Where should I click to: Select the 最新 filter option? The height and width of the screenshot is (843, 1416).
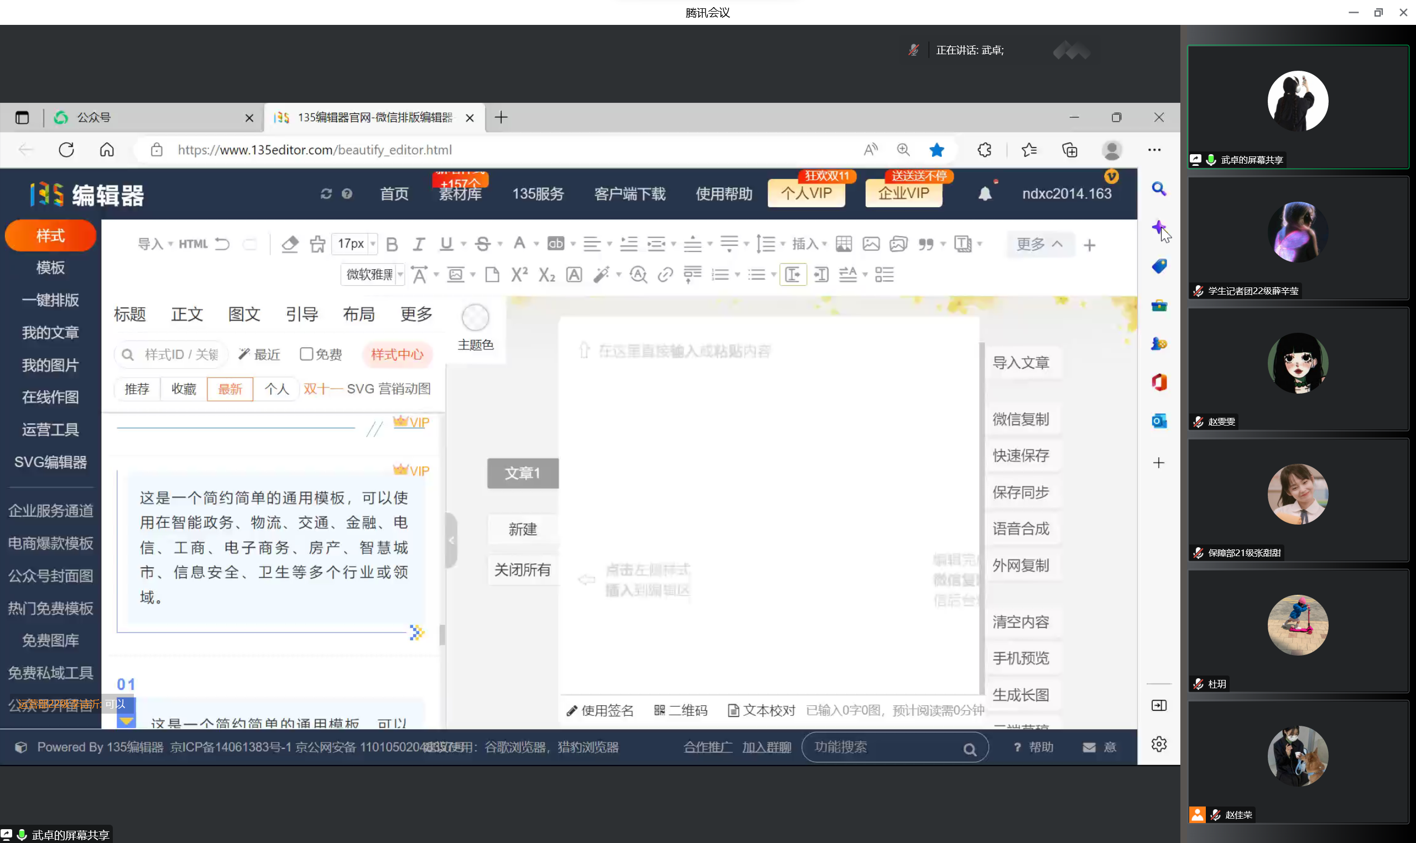pyautogui.click(x=230, y=389)
